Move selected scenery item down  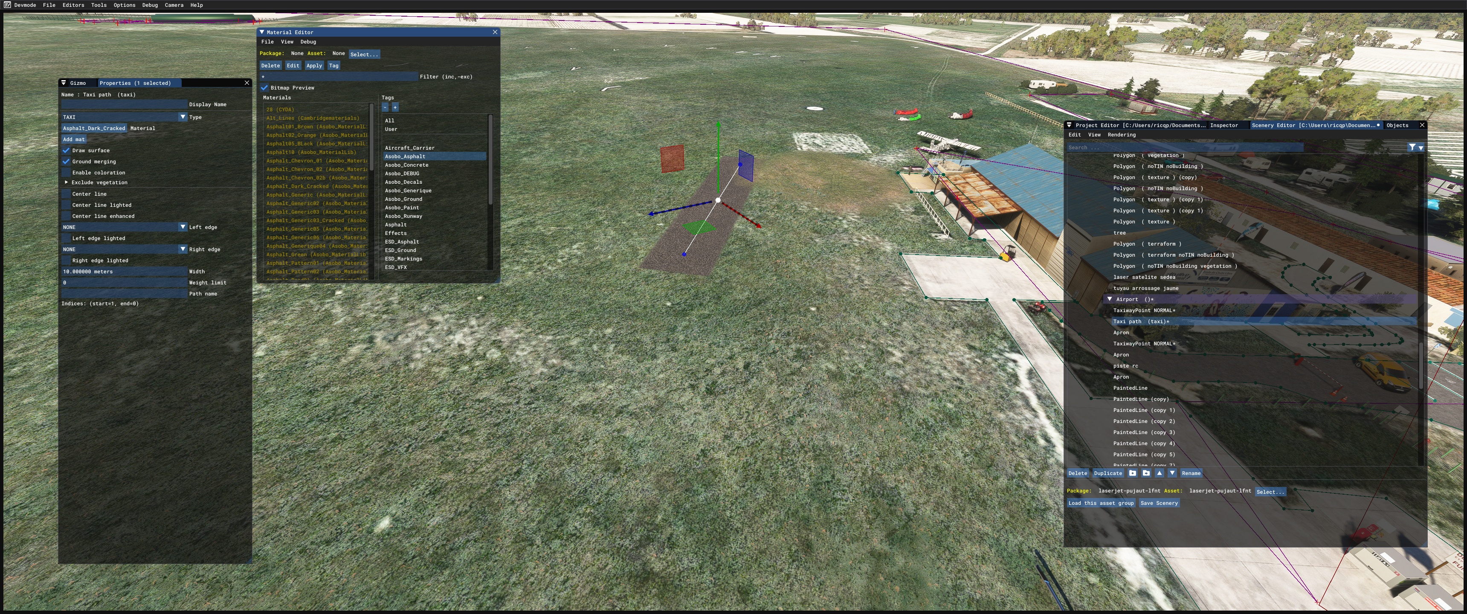click(1173, 473)
